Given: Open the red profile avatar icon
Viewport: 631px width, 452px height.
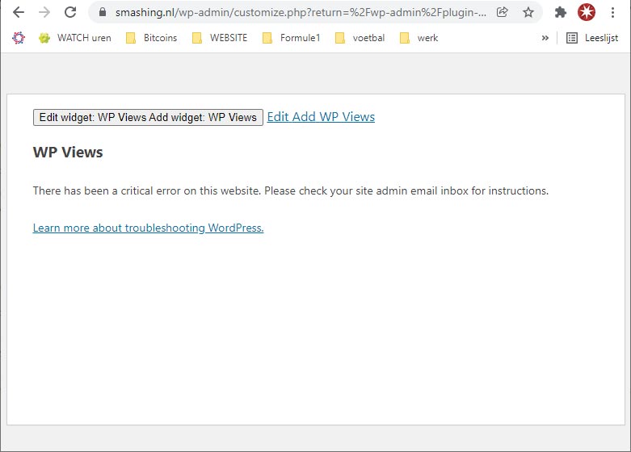Looking at the screenshot, I should tap(587, 12).
